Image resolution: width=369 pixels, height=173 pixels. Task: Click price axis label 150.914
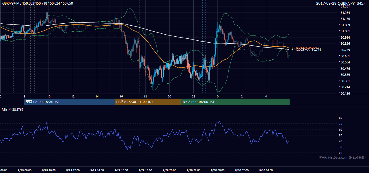tap(345, 37)
